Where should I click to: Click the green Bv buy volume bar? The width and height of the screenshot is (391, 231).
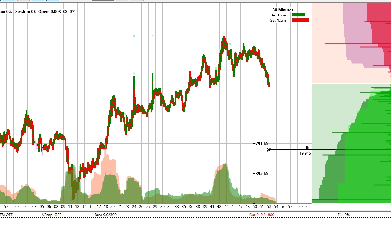tap(298, 15)
